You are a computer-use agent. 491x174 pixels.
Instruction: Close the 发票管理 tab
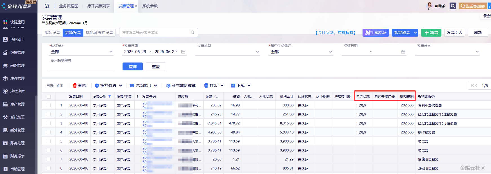(136, 6)
